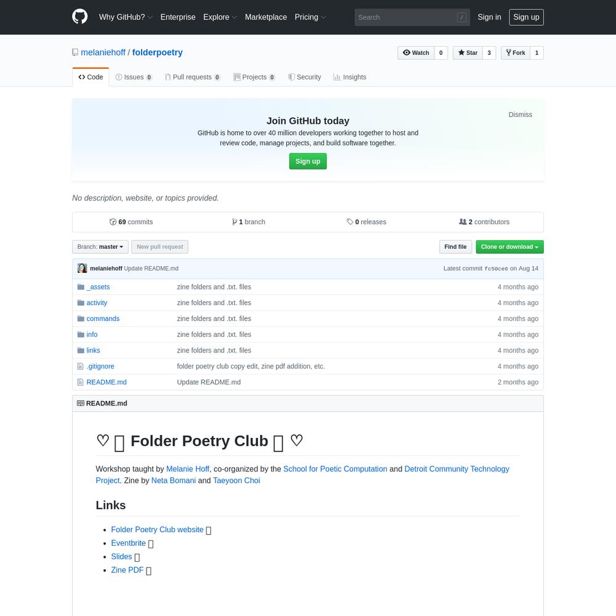Open the Eventbrite link
Viewport: 616px width, 616px height.
pos(128,543)
